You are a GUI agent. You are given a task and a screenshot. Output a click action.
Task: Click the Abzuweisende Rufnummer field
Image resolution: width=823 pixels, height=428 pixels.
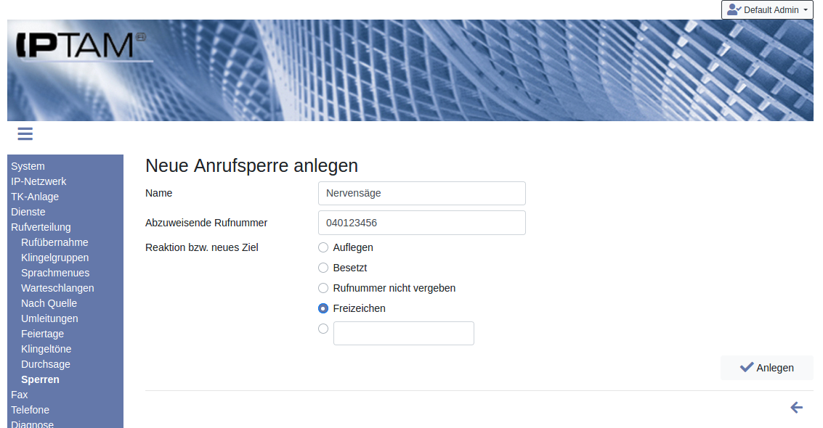pyautogui.click(x=421, y=223)
